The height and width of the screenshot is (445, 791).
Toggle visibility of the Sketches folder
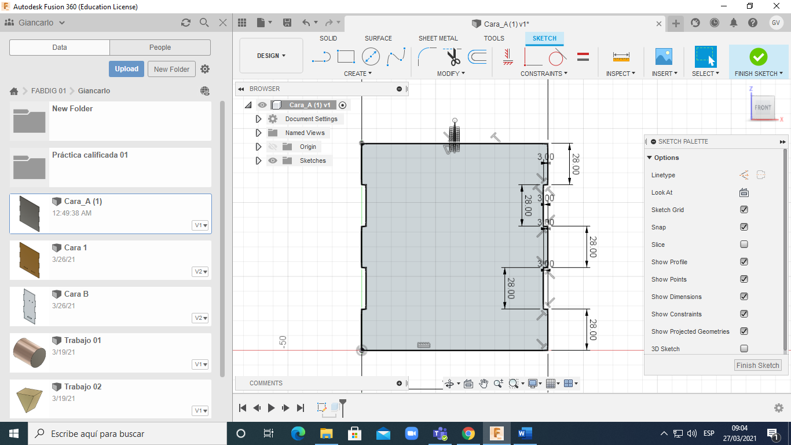[x=272, y=161]
